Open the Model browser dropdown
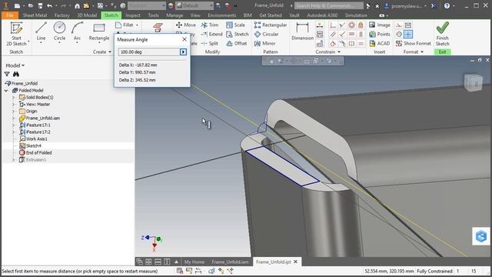Image resolution: width=492 pixels, height=277 pixels. 15,65
